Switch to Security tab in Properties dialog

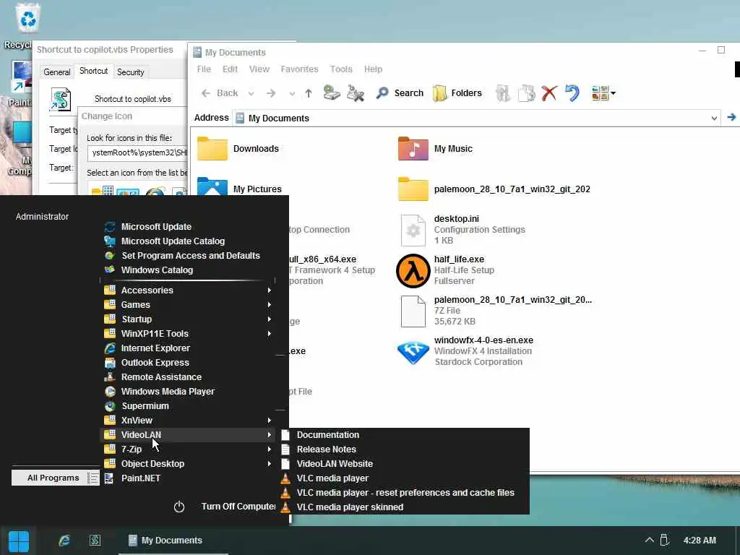[130, 72]
